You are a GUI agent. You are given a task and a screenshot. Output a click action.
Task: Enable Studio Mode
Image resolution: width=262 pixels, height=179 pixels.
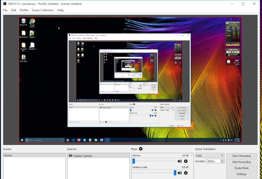pos(242,168)
